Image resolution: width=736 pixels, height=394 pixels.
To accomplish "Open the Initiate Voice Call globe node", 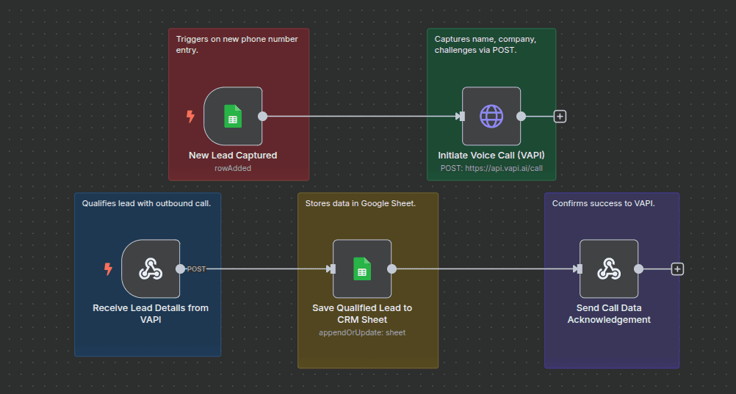I will (x=491, y=116).
